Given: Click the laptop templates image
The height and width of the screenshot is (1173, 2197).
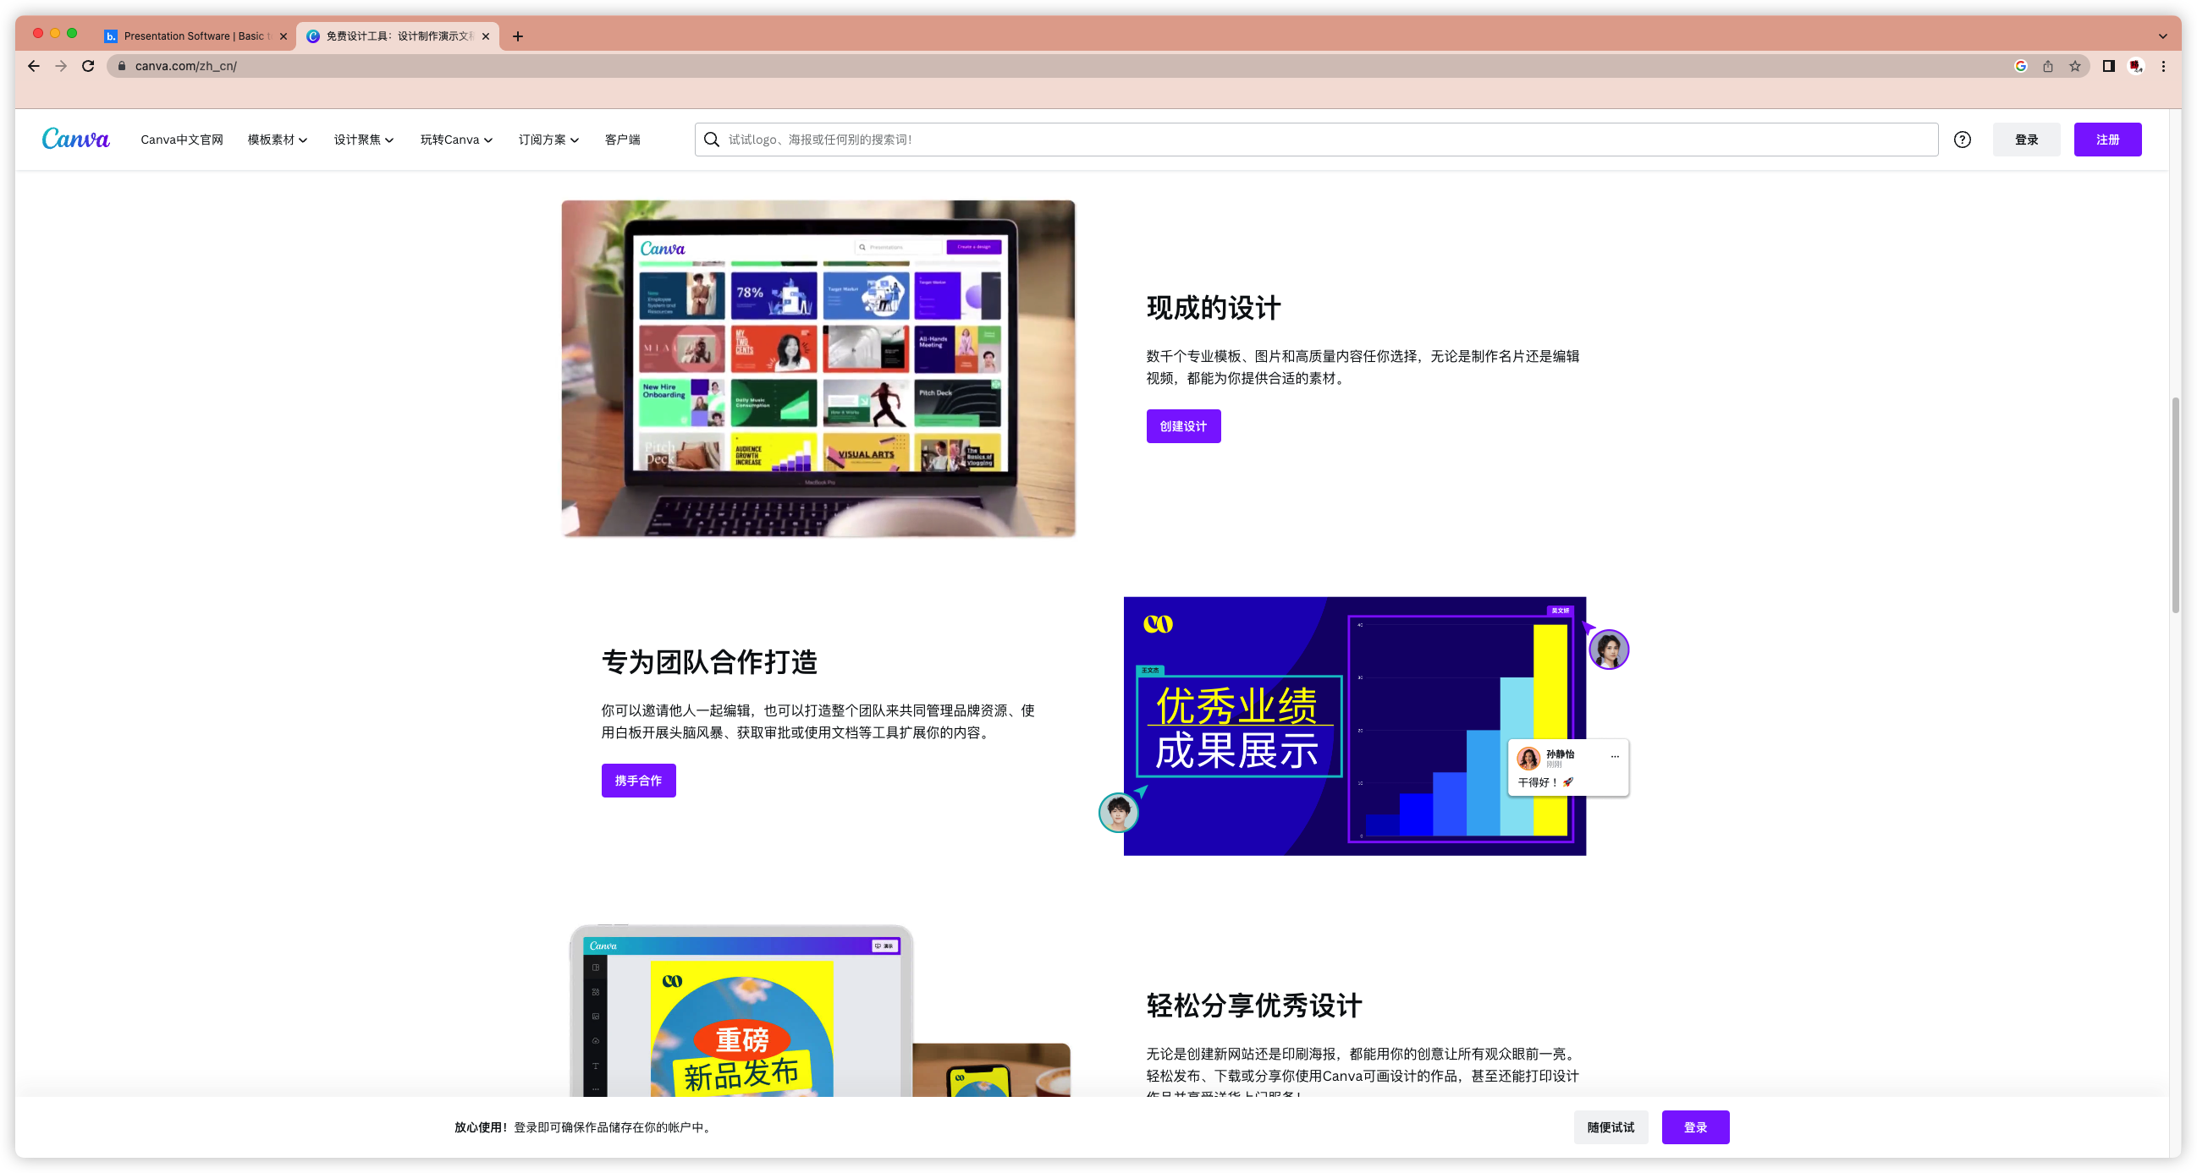Looking at the screenshot, I should 818,368.
